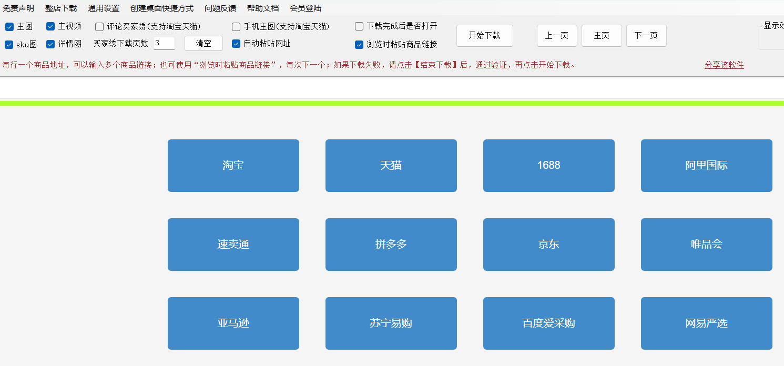
Task: Open the 问题反馈 menu
Action: point(220,8)
